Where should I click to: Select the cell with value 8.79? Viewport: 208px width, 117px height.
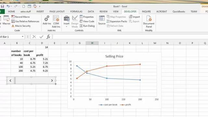(30, 59)
